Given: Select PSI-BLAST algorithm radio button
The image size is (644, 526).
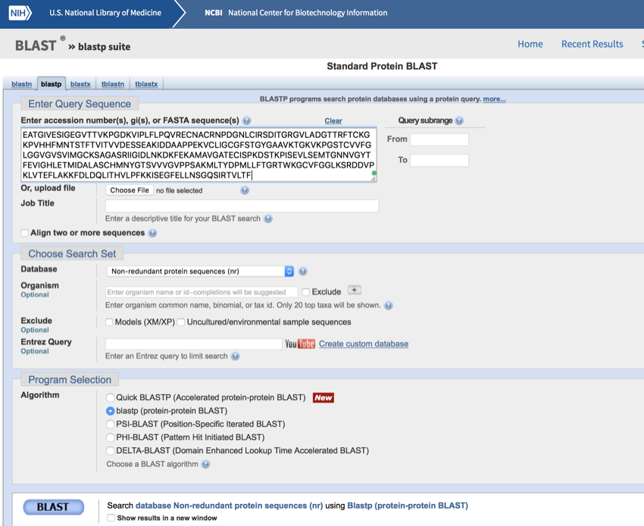Looking at the screenshot, I should pyautogui.click(x=111, y=424).
